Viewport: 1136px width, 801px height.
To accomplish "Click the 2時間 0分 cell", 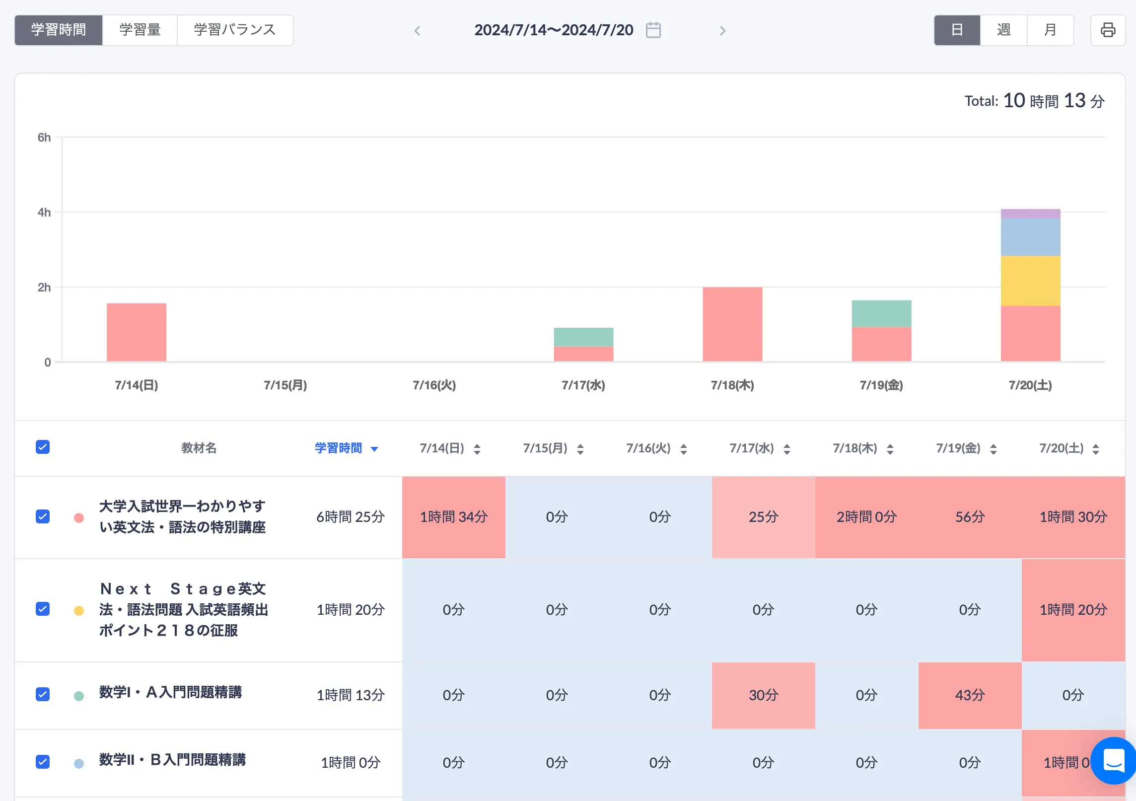I will point(867,517).
